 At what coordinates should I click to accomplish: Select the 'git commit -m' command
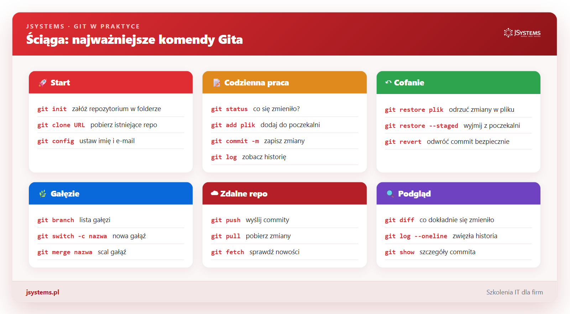pos(235,141)
